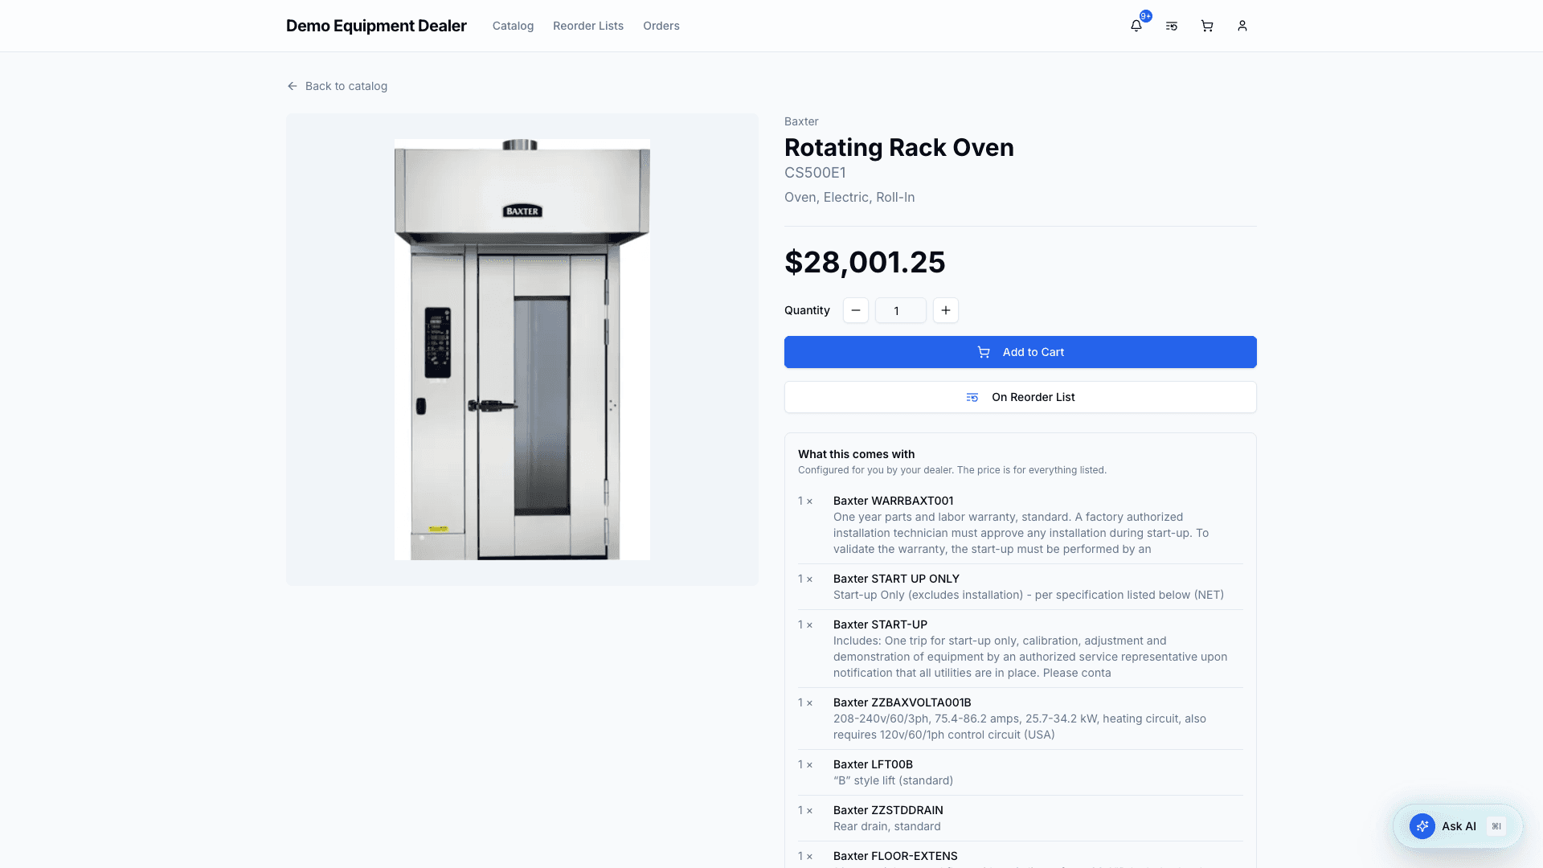
Task: Go to Demo Equipment Dealer home
Action: coord(376,26)
